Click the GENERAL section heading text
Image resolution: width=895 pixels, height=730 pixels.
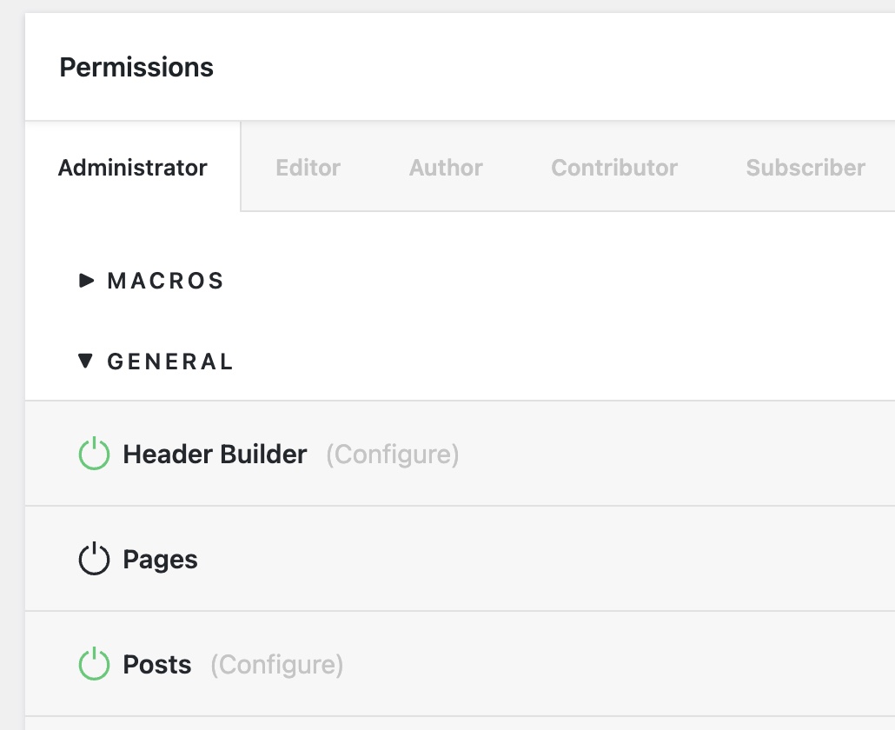170,362
